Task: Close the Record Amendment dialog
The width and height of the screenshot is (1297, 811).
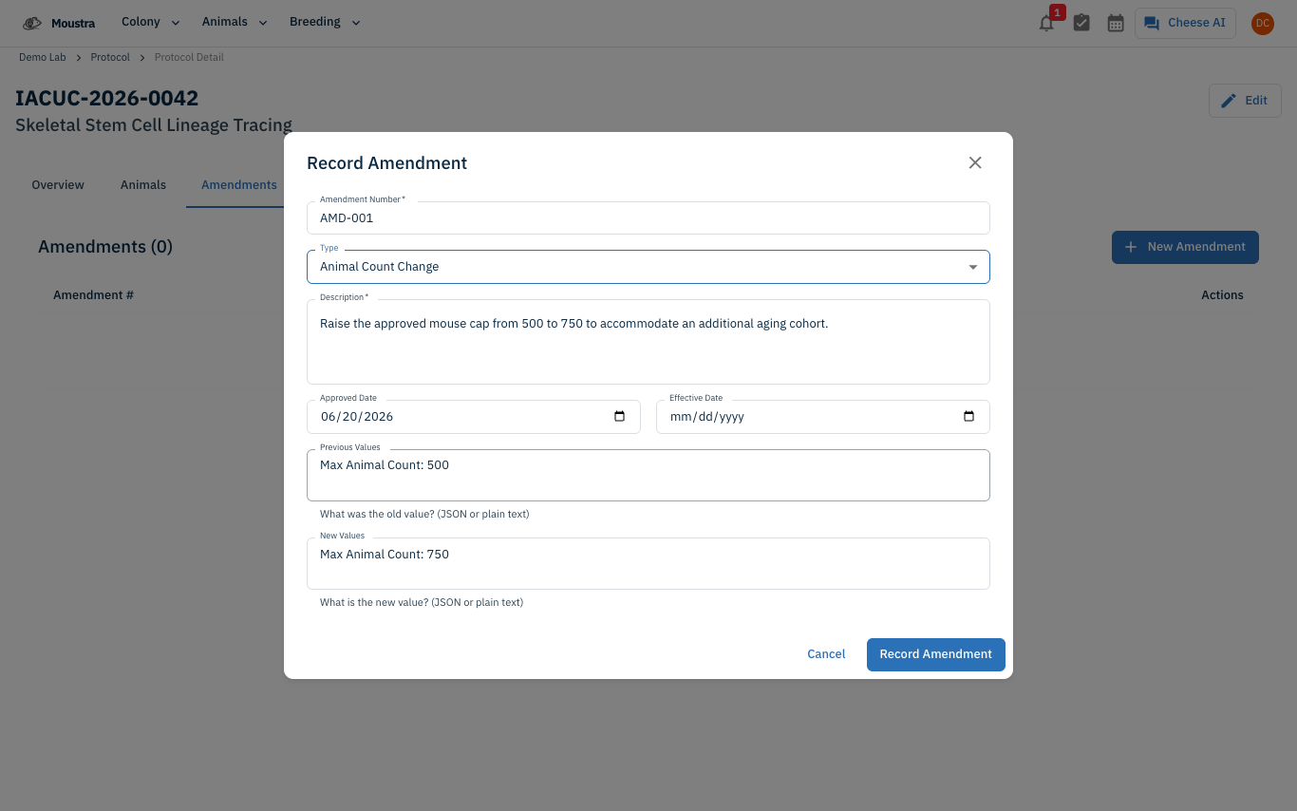Action: (975, 162)
